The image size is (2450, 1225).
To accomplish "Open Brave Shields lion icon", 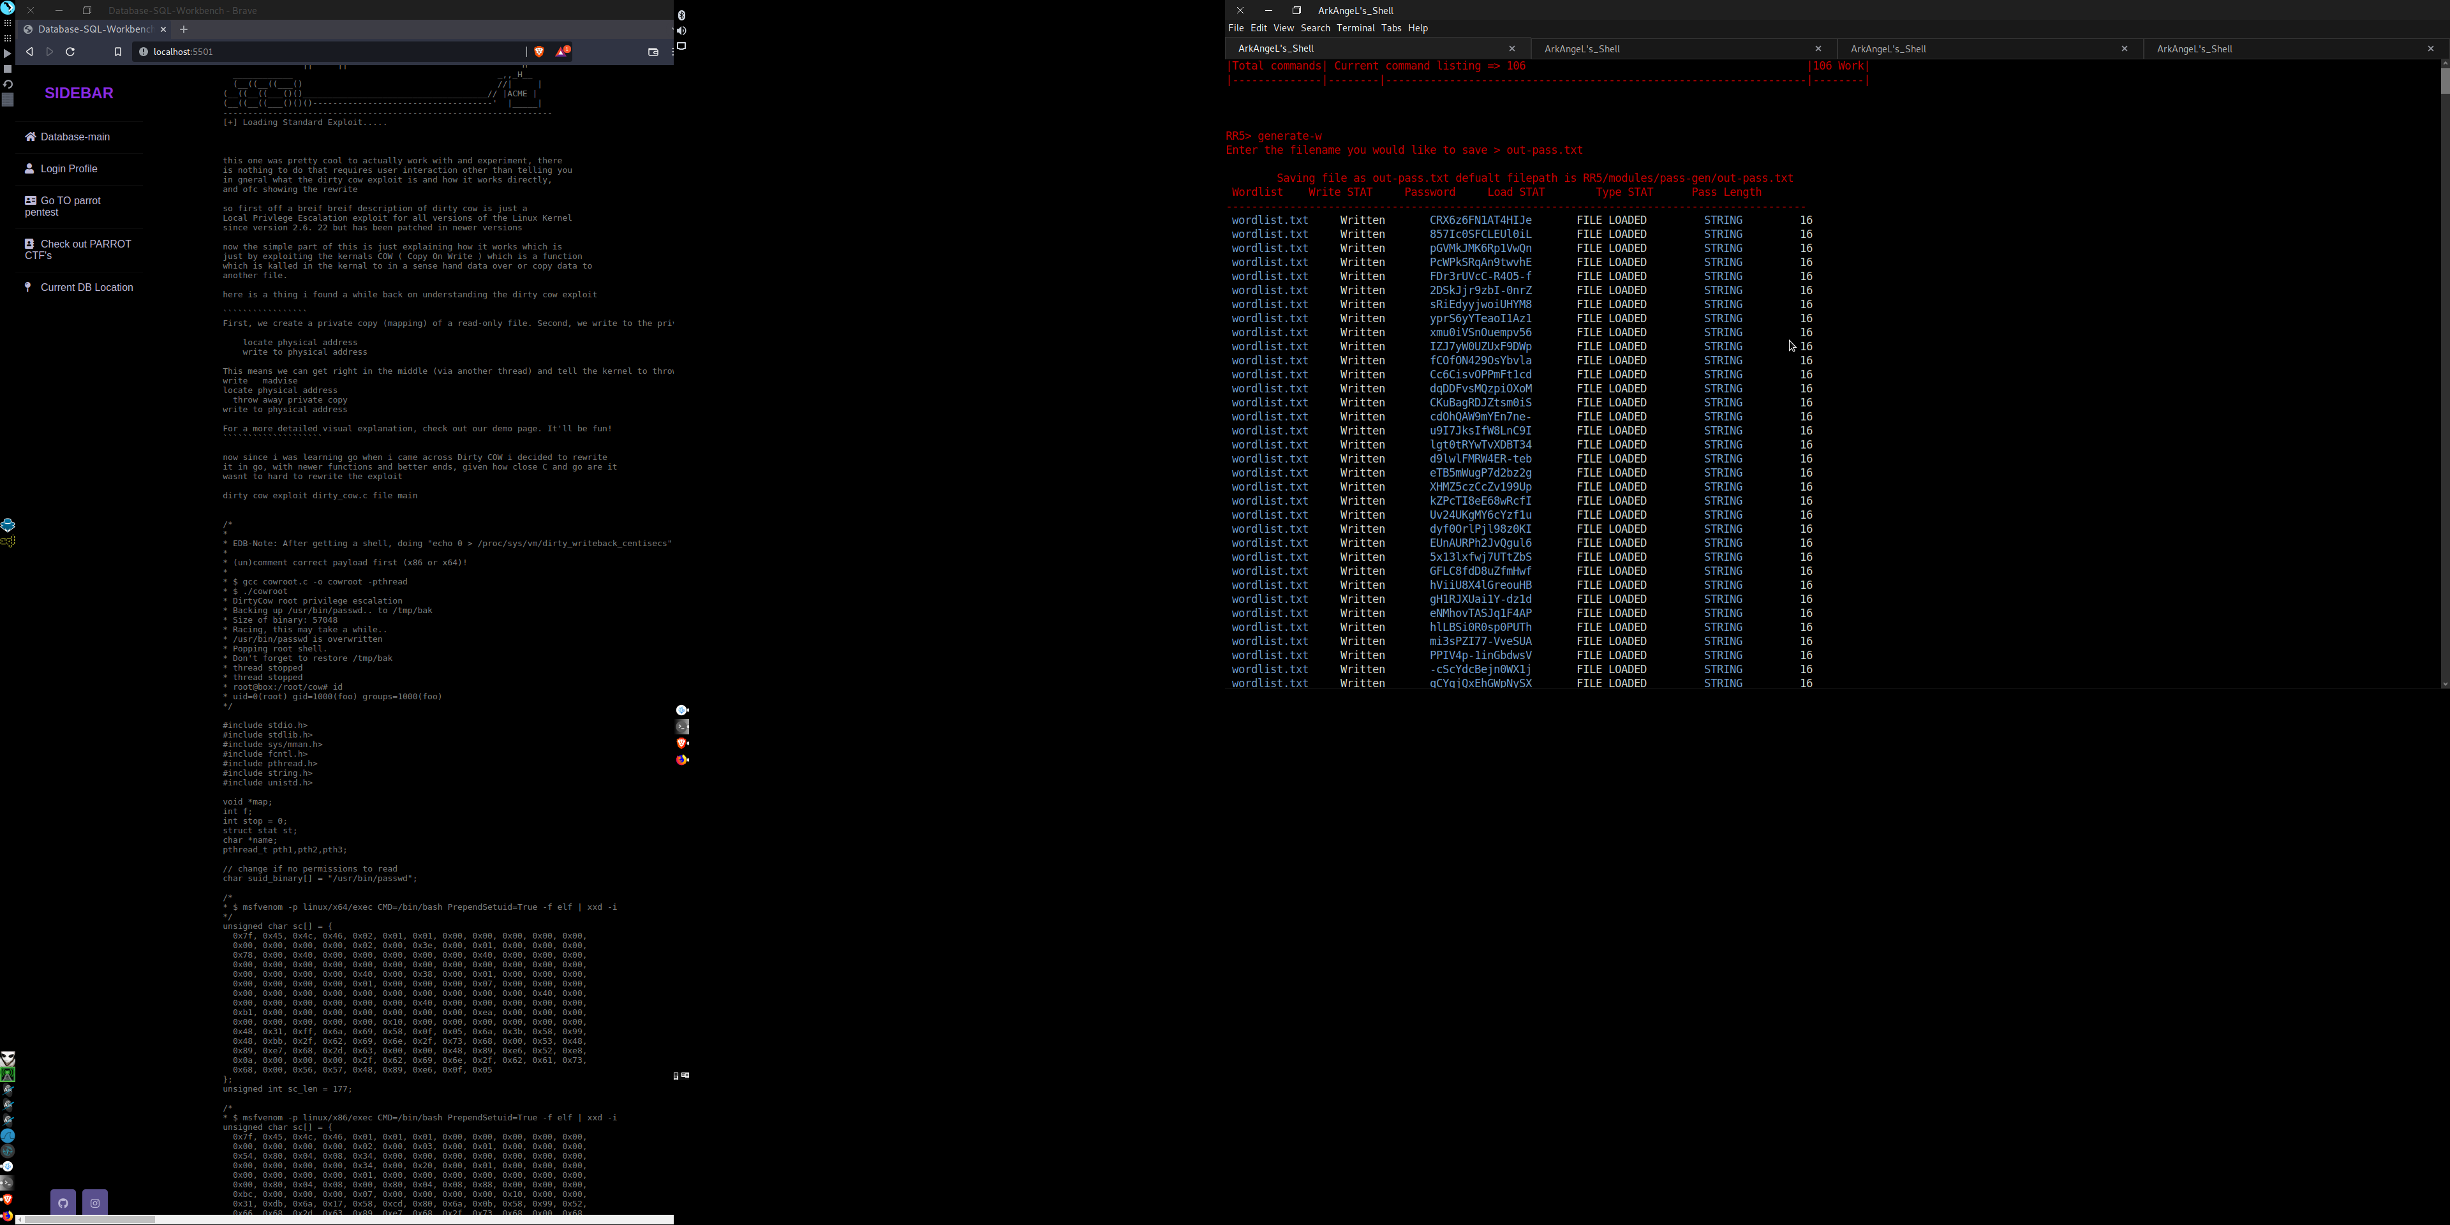I will tap(539, 51).
